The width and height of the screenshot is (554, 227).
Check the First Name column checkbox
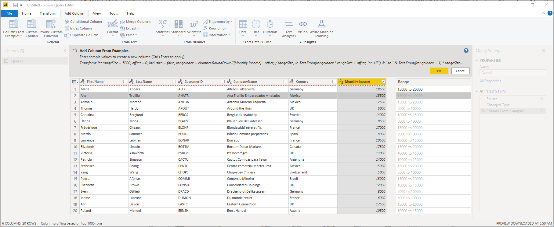pos(125,82)
